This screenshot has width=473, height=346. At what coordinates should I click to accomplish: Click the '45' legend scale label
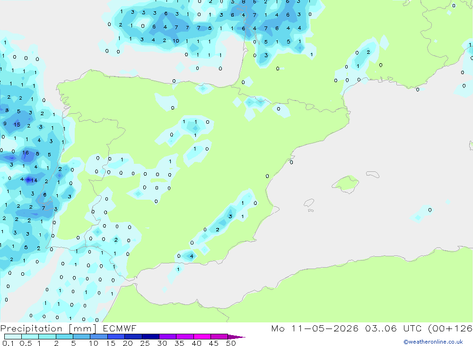214,343
